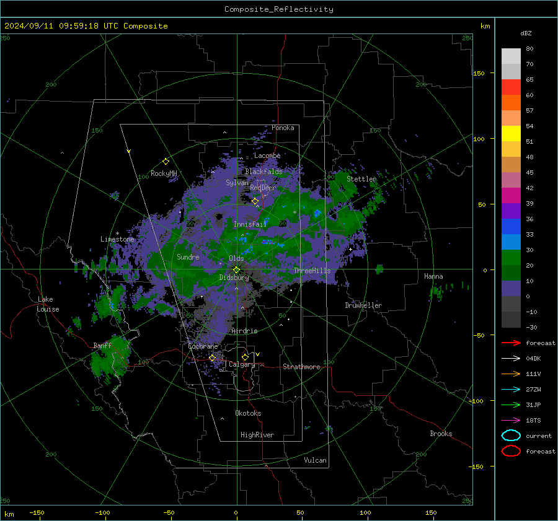Image resolution: width=558 pixels, height=521 pixels.
Task: Click the ThreeHills label
Action: 312,271
